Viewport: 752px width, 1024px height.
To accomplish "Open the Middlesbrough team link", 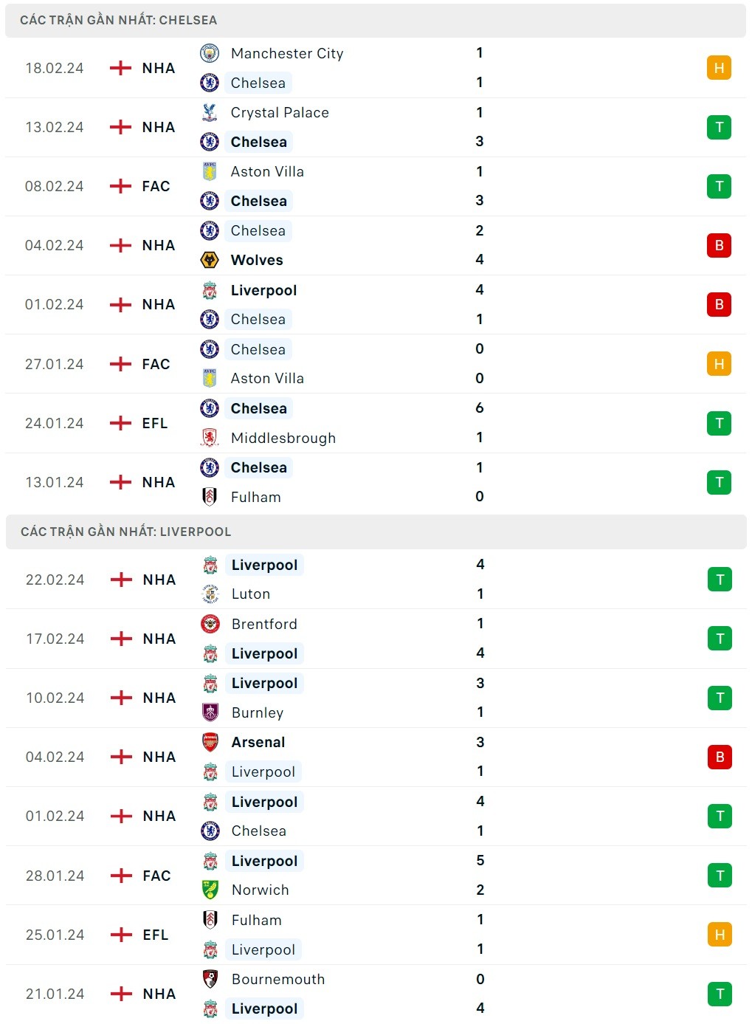I will pyautogui.click(x=283, y=438).
